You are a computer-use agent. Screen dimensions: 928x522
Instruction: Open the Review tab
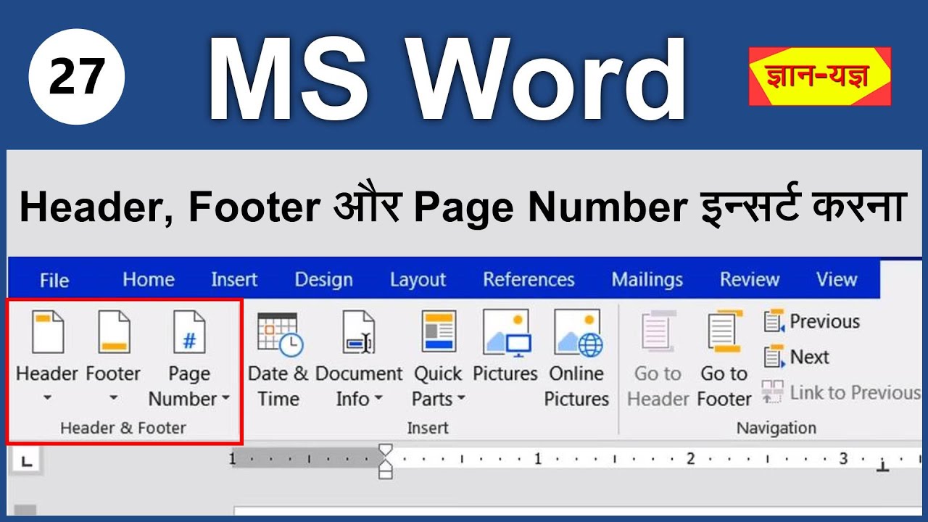[x=750, y=279]
